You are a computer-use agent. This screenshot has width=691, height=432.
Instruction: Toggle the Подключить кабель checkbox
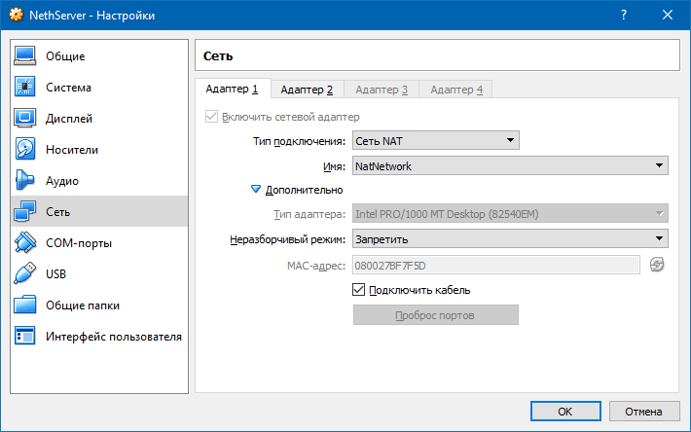358,290
